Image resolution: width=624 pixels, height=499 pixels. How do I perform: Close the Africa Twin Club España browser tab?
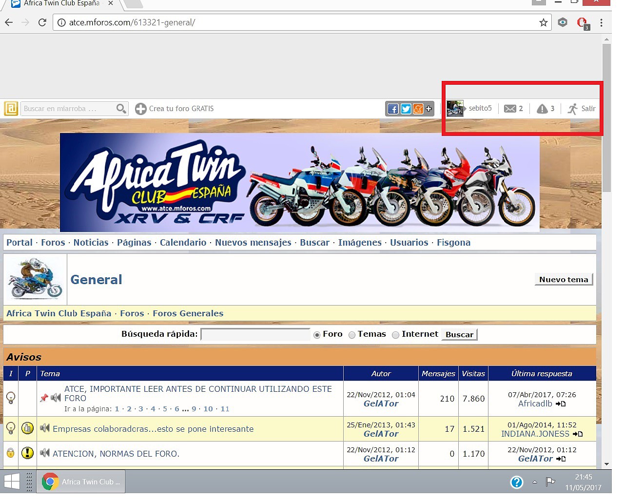111,3
